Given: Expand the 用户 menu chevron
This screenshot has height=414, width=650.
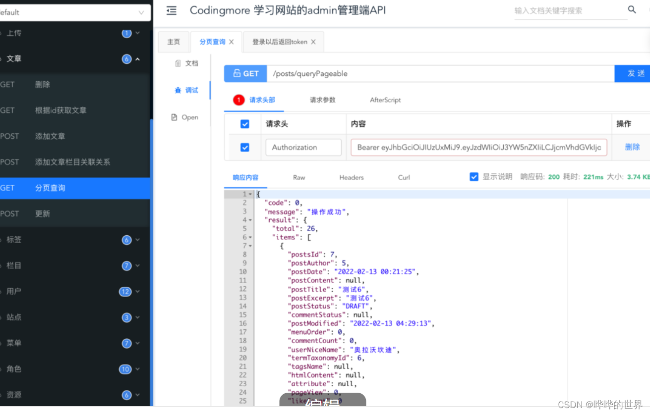Looking at the screenshot, I should coord(138,292).
